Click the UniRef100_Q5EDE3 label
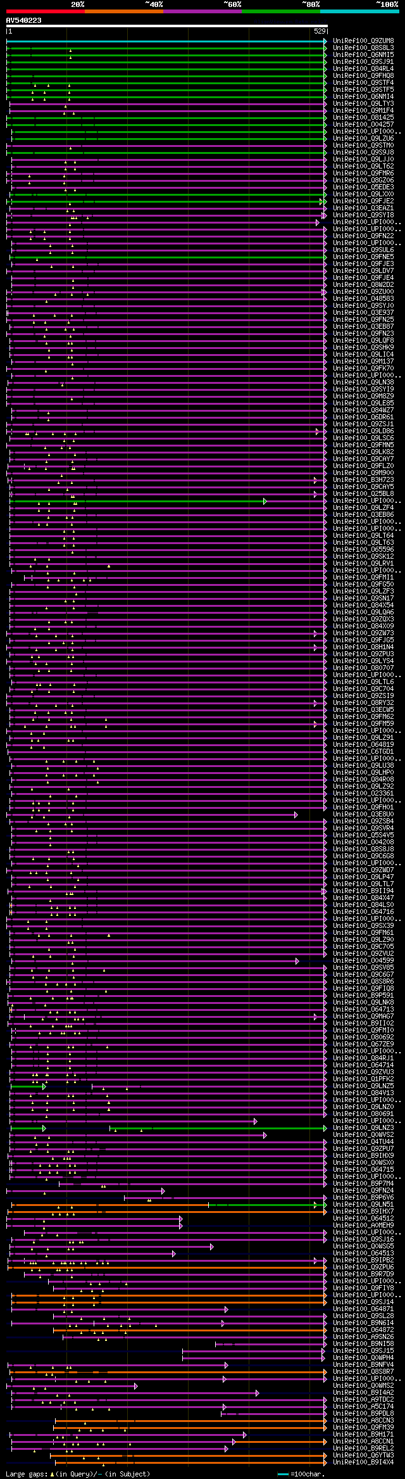Image resolution: width=405 pixels, height=1479 pixels. point(363,187)
